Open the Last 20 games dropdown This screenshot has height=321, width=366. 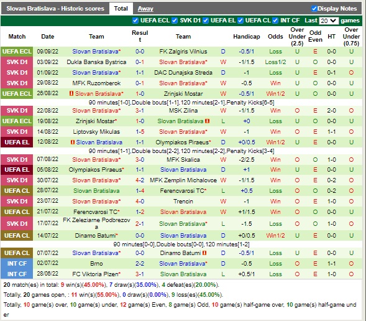pyautogui.click(x=329, y=21)
